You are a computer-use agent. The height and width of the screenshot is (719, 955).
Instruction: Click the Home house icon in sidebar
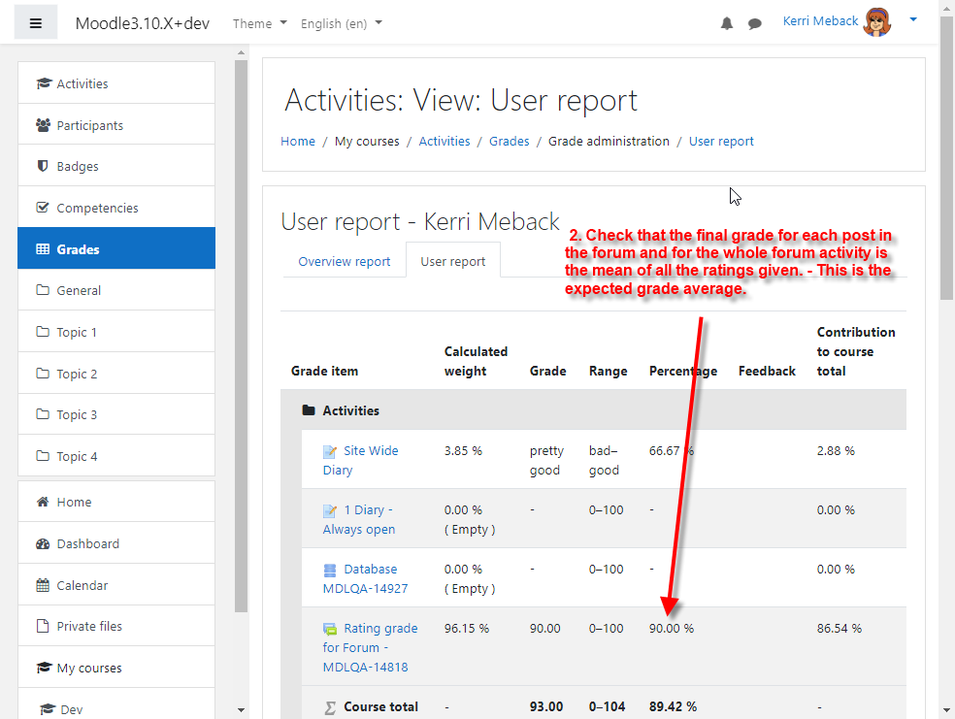[43, 502]
